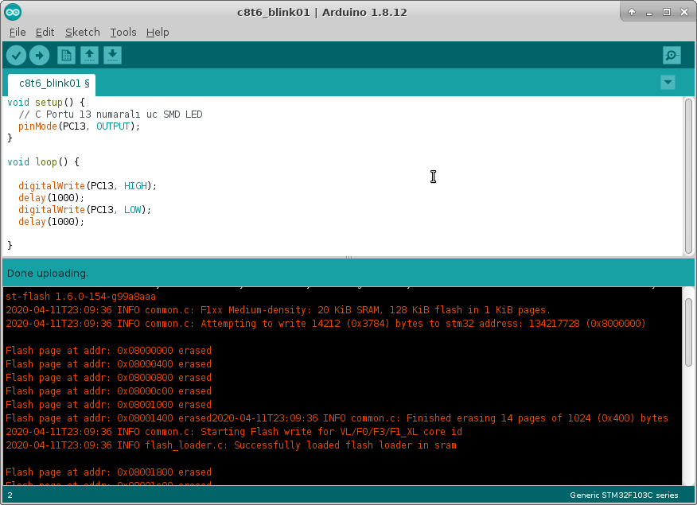Click the first delay(1000) line

pos(51,198)
